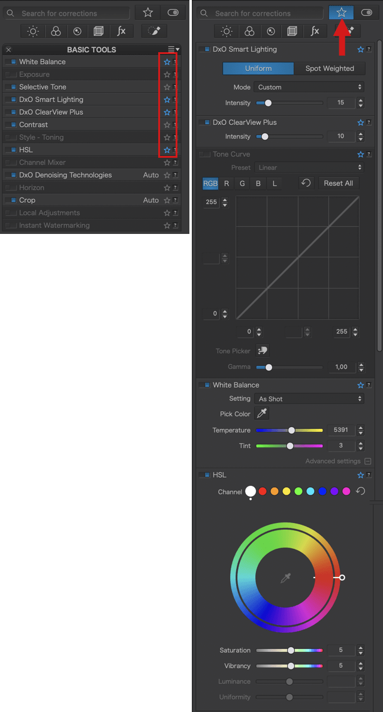Select the B curve channel

pos(258,184)
